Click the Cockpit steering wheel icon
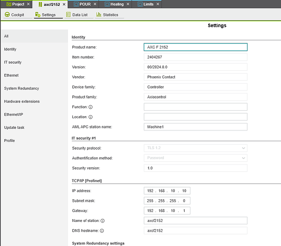The image size is (281, 246). tap(7, 14)
